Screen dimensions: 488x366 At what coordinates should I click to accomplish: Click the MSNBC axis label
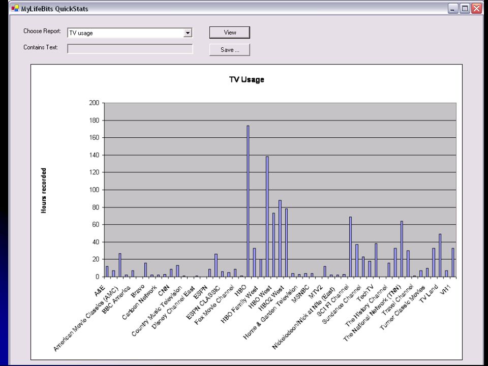click(300, 294)
